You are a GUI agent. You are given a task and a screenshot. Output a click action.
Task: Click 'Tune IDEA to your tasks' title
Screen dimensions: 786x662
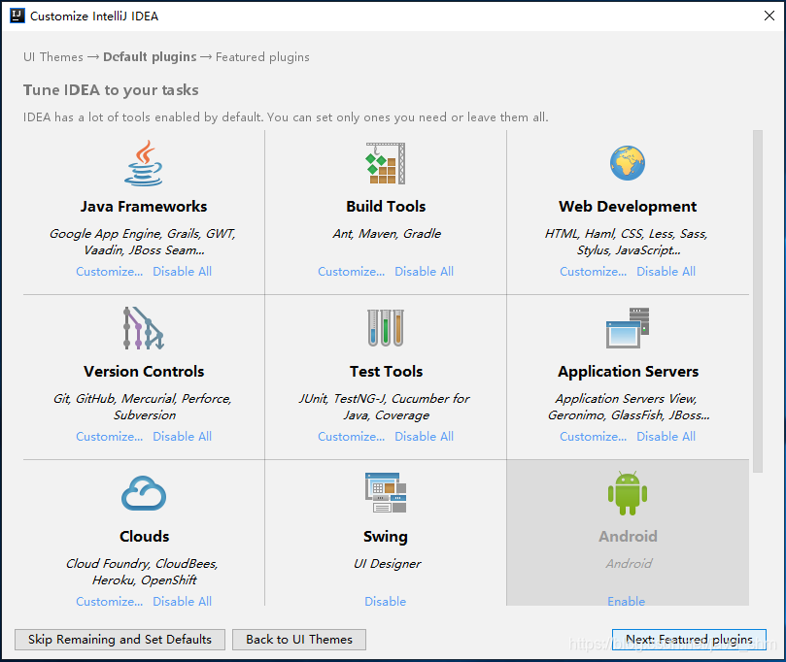tap(111, 90)
